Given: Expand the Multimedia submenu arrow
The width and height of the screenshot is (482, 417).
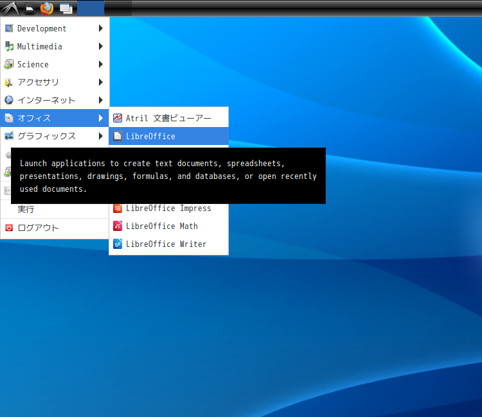Looking at the screenshot, I should coord(101,46).
